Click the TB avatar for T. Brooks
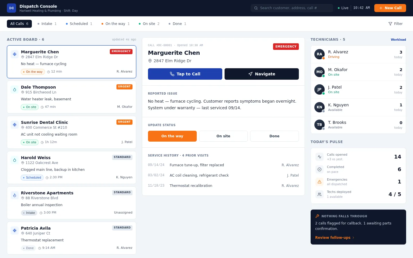413x258 pixels. point(320,125)
